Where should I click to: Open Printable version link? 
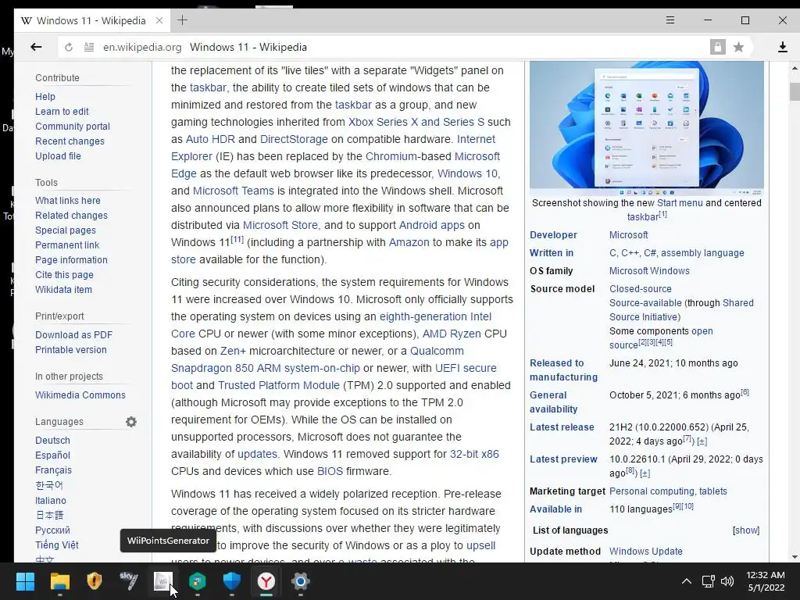pyautogui.click(x=71, y=349)
